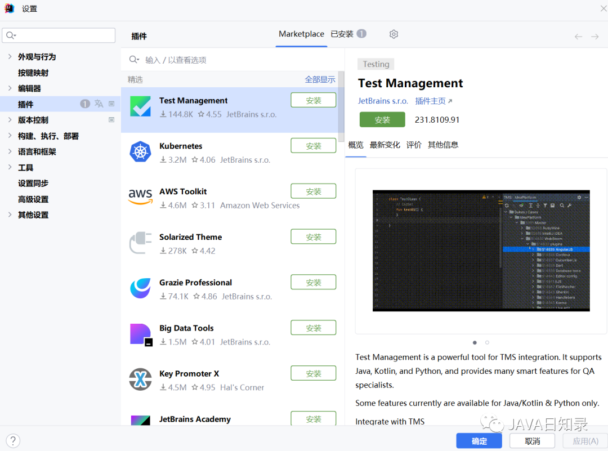Install Big Data Tools plugin
608x451 pixels.
click(314, 328)
